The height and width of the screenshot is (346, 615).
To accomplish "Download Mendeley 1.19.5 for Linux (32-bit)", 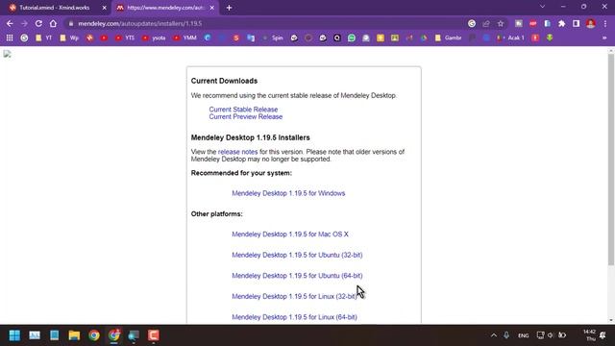I will tap(294, 297).
